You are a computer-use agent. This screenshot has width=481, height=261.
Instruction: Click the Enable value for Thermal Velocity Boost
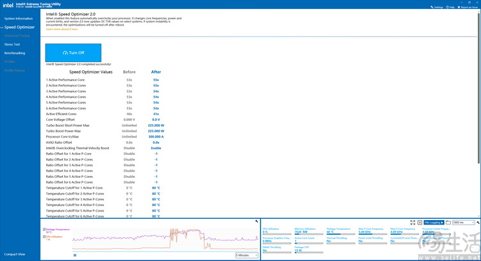[x=156, y=148]
